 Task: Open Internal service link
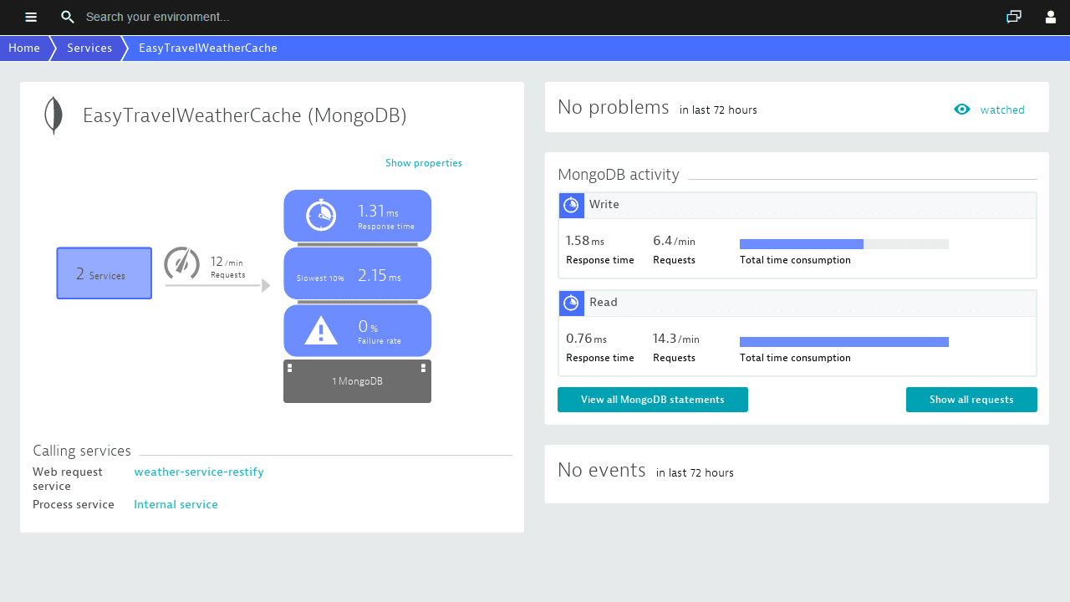click(176, 505)
